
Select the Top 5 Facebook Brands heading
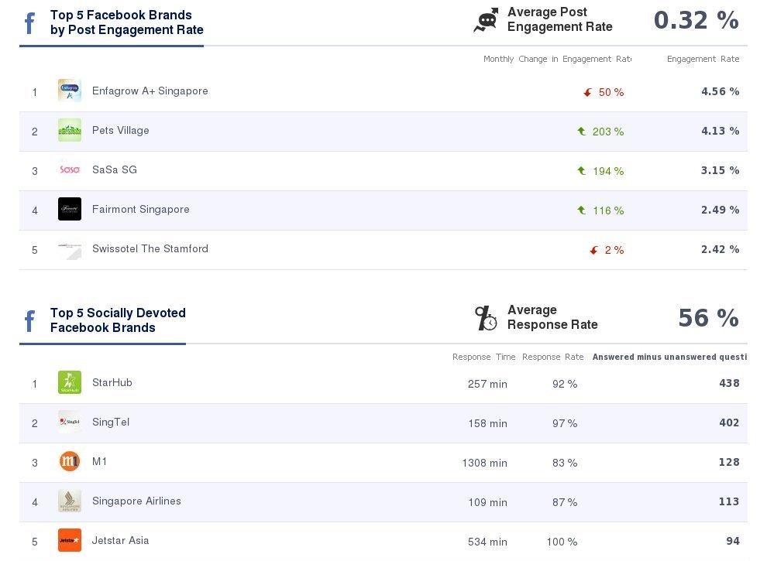click(127, 22)
